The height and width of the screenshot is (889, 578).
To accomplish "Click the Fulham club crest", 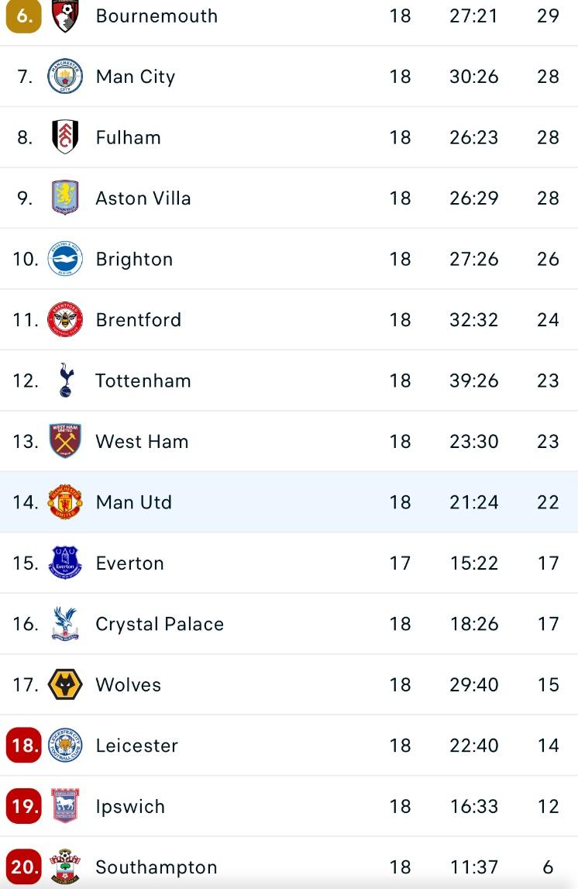I will click(x=64, y=136).
